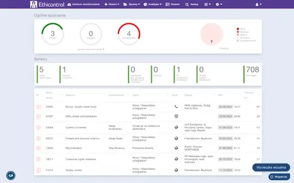This screenshot has height=183, width=294.
Task: Click the accessibility eye button at bottom left
Action: (x=11, y=175)
